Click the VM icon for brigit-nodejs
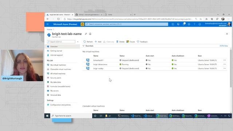The height and width of the screenshot is (131, 233). click(x=88, y=68)
